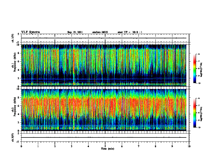Click the "-10" label on ch.1 colorbar

pyautogui.click(x=199, y=83)
